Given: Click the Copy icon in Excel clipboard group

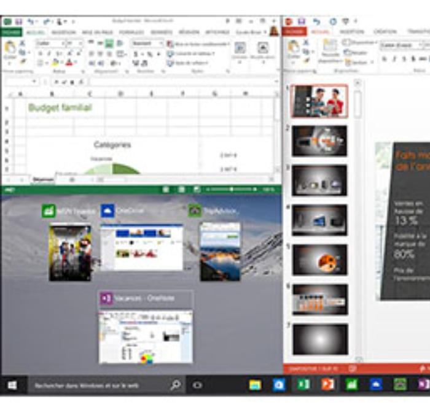Looking at the screenshot, I should click(x=23, y=52).
